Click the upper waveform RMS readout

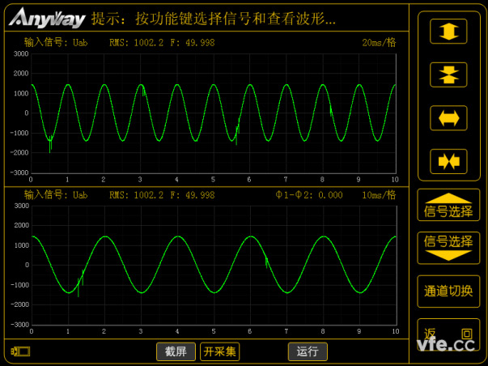point(136,42)
